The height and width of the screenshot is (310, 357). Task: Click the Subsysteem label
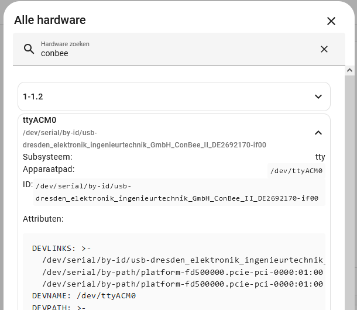(x=47, y=157)
